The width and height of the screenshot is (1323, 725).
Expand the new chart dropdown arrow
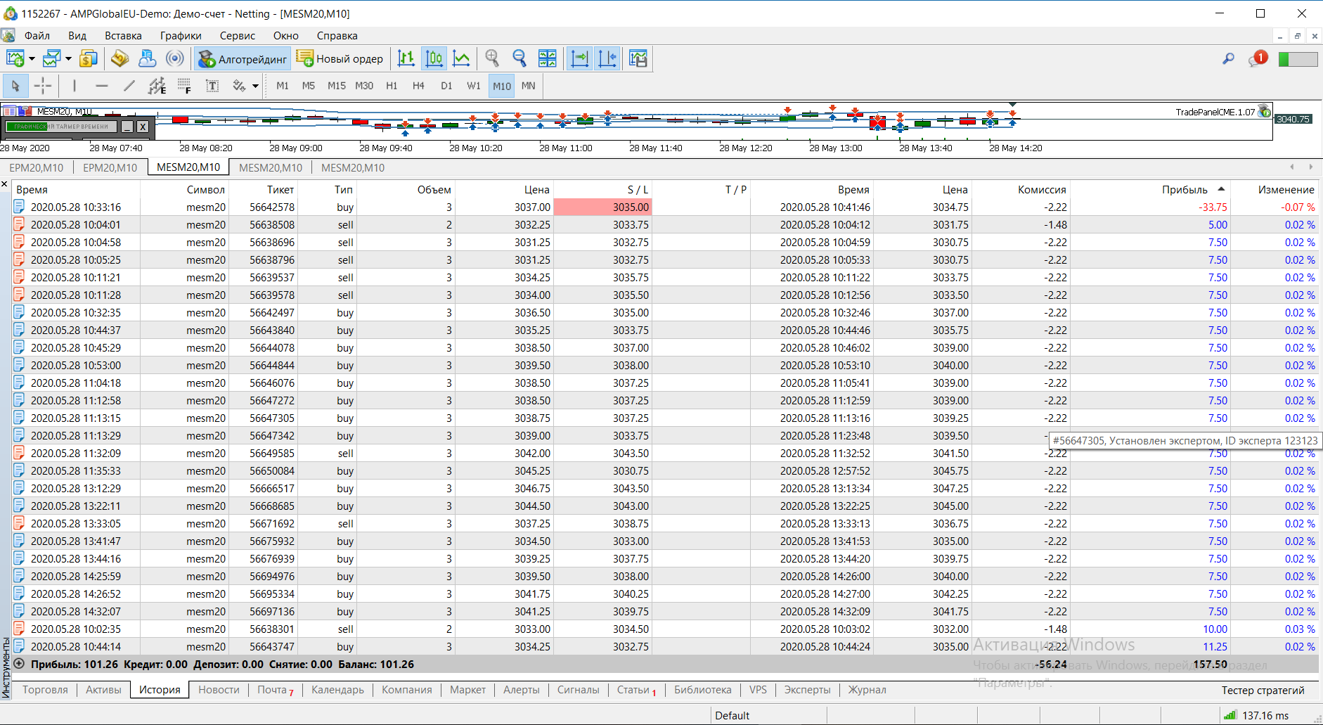pos(32,59)
